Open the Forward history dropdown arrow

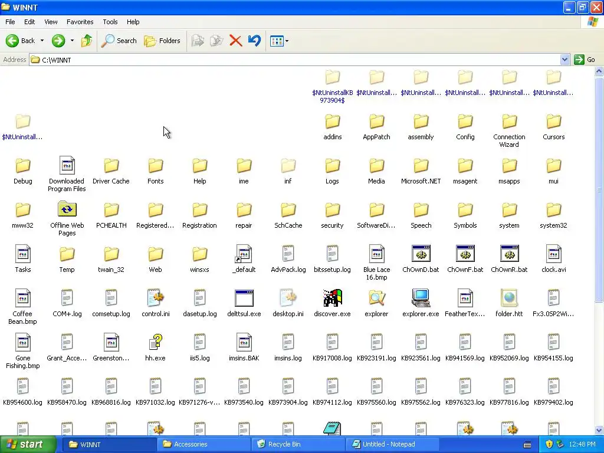[x=72, y=41]
